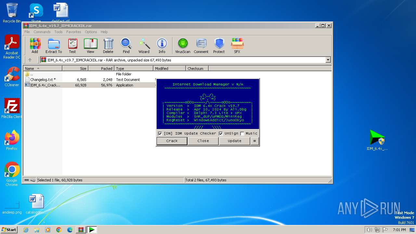Open Microsoft Edge from taskbar
This screenshot has height=234, width=416.
click(x=70, y=230)
